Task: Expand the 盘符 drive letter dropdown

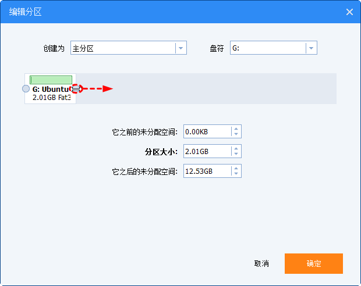Action: click(311, 48)
